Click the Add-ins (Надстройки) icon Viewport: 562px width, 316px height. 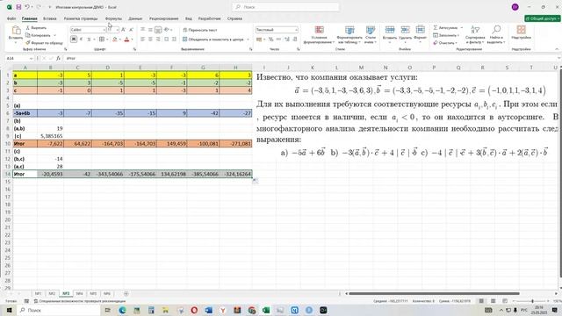coord(521,29)
